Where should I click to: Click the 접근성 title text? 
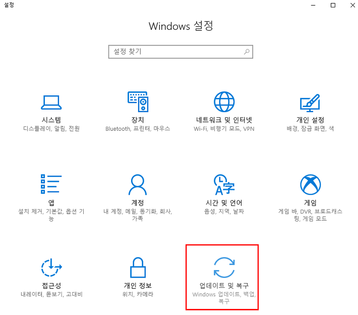click(51, 285)
